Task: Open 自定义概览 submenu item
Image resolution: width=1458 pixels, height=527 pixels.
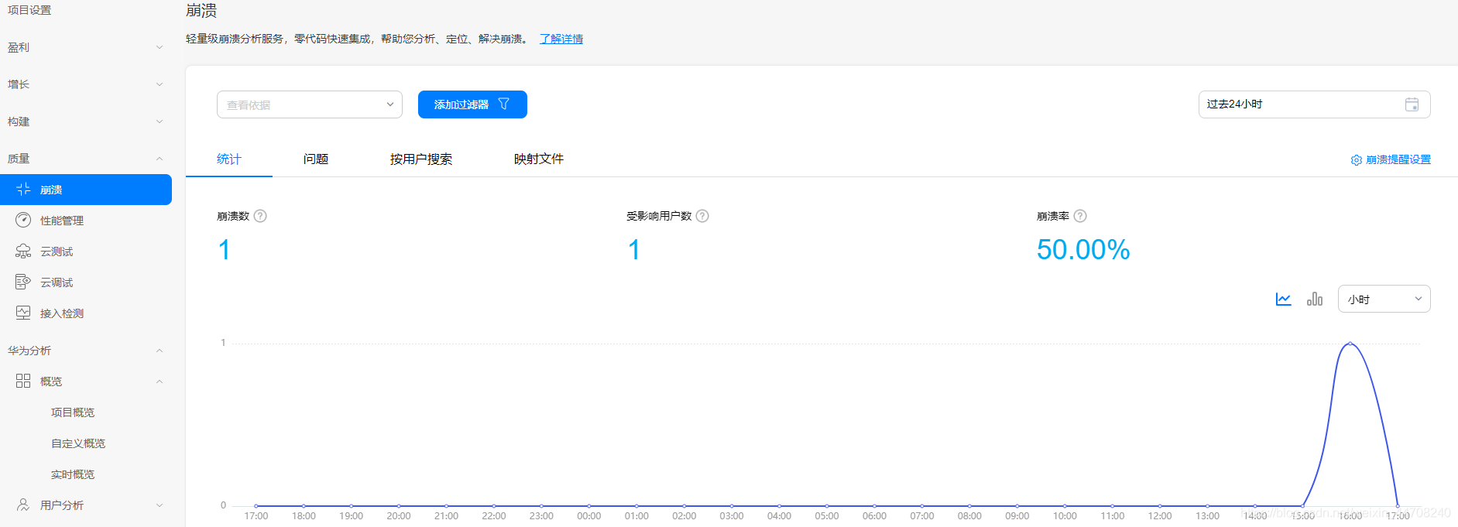Action: [x=78, y=443]
